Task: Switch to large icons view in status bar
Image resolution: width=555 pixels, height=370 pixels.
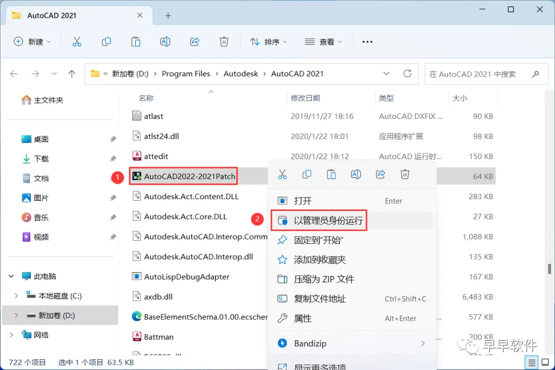Action: coord(545,363)
